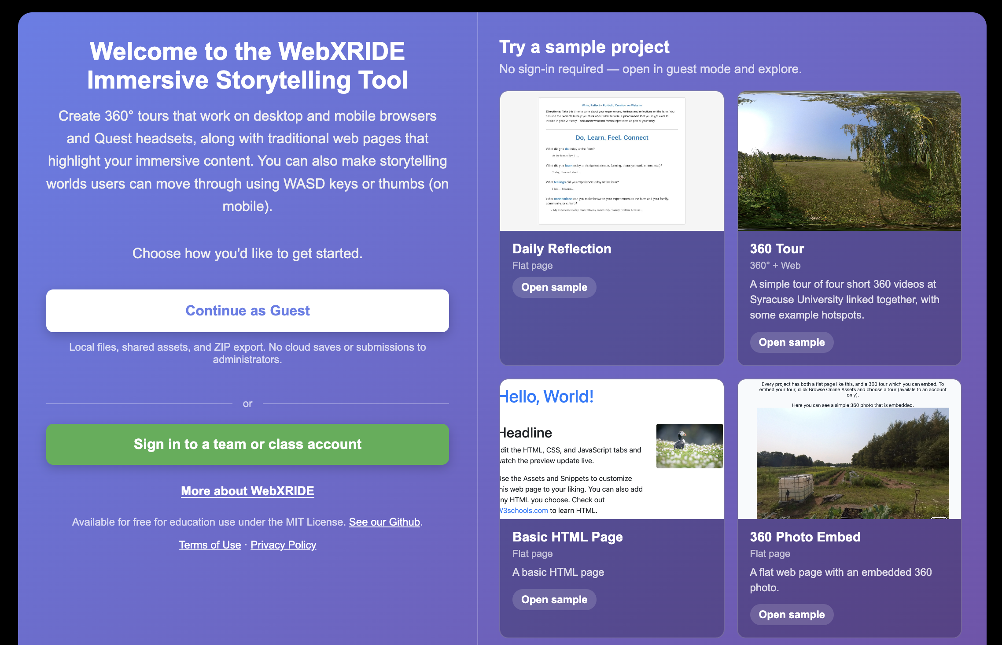Open the More about WebXRIDE link

[247, 491]
